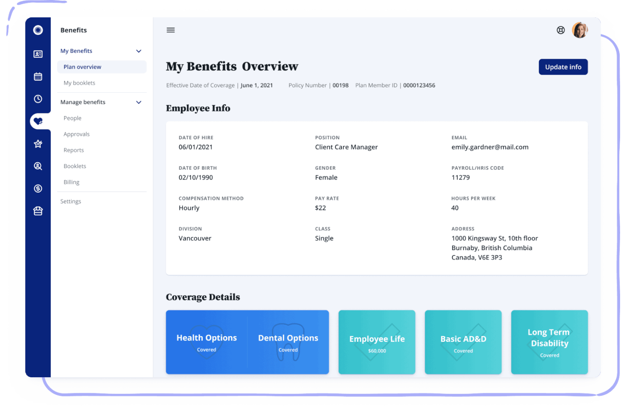Select the Health Options coverage card
This screenshot has height=412, width=626.
pos(206,342)
